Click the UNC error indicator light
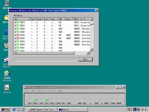This screenshot has height=112, width=149. click(85, 100)
